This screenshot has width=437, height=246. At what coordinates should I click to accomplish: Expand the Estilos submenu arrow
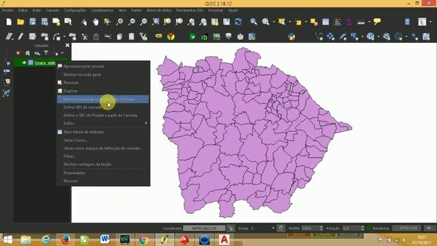coord(146,123)
